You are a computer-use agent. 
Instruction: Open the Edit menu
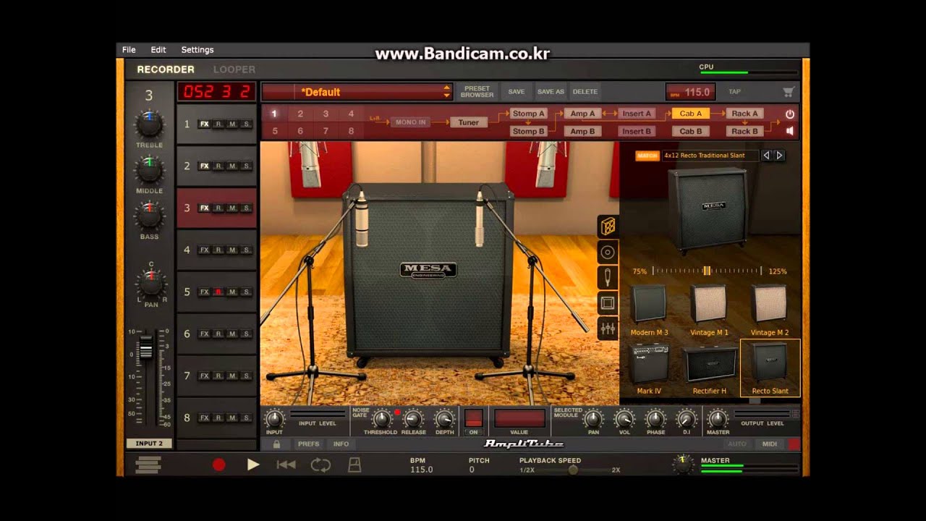tap(158, 50)
